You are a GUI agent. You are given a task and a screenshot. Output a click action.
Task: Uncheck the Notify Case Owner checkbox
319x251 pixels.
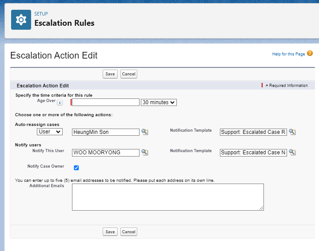point(76,168)
